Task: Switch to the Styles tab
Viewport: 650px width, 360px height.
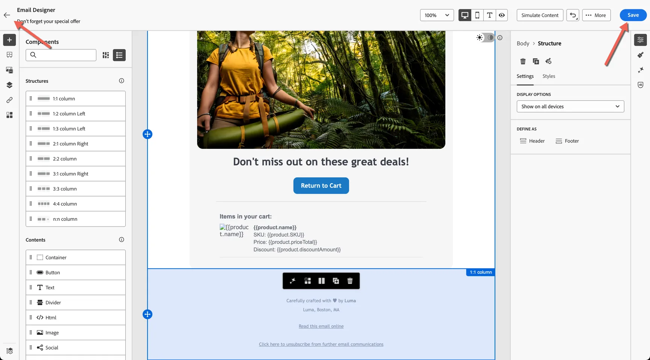Action: click(x=548, y=76)
